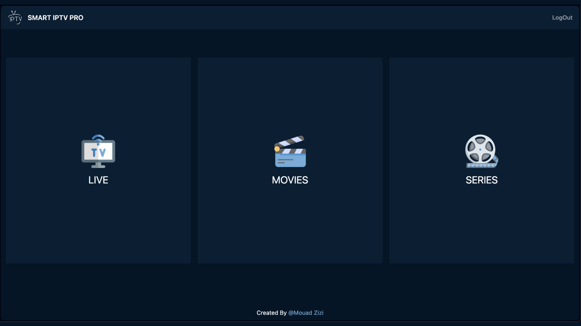Image resolution: width=581 pixels, height=326 pixels.
Task: Visit the @Mouad Zizi creator link
Action: [306, 313]
